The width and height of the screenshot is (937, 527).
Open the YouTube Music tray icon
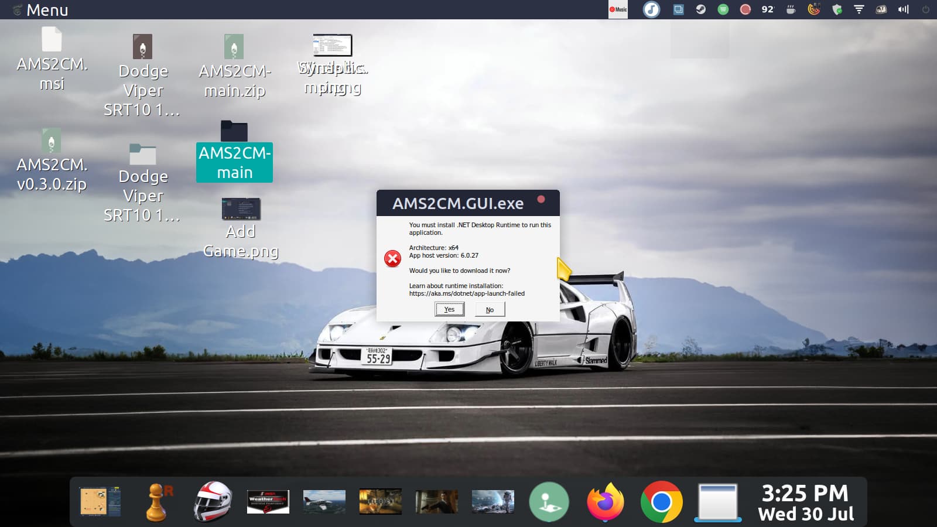(x=618, y=9)
